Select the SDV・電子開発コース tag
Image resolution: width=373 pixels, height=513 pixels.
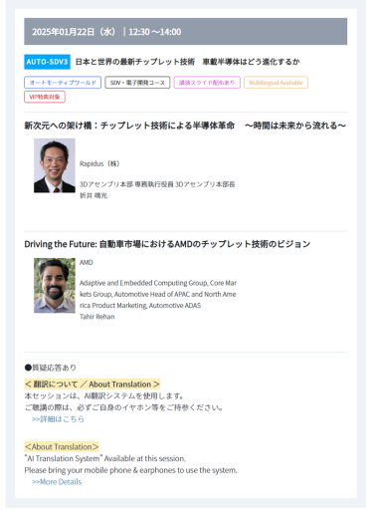(x=137, y=83)
